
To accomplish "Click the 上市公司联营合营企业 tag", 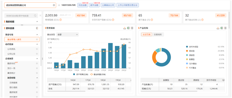I will [128, 5].
